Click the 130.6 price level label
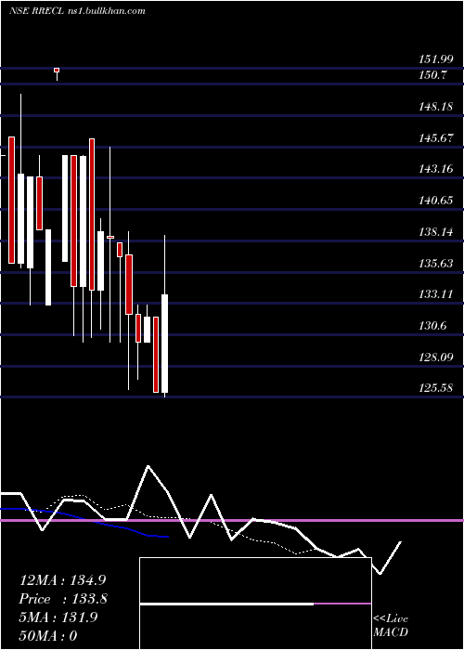Viewport: 464px width, 650px height. tap(433, 326)
